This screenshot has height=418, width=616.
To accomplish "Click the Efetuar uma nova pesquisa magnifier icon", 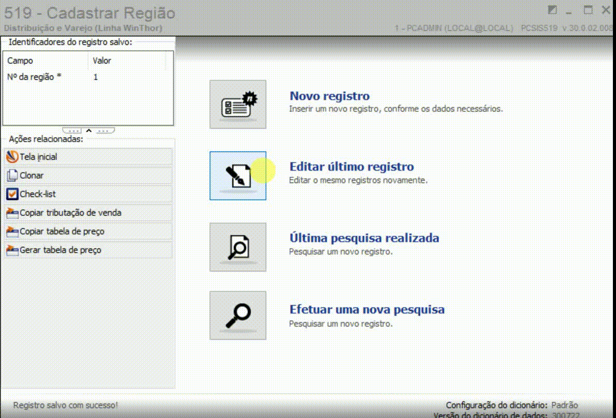I will (x=238, y=316).
